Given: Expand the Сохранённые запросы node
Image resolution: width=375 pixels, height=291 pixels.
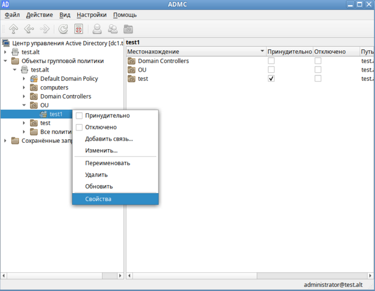Looking at the screenshot, I should coord(5,141).
